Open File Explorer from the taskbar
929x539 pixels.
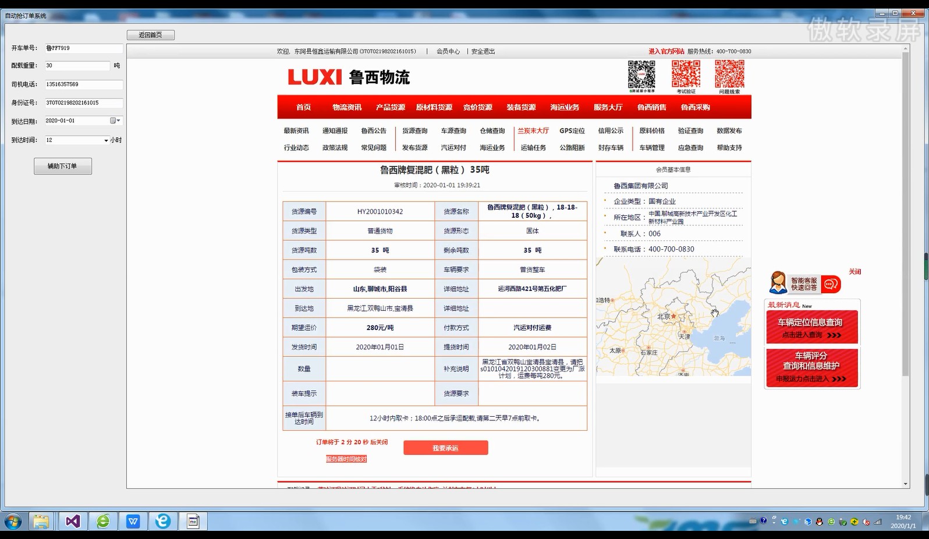tap(41, 521)
